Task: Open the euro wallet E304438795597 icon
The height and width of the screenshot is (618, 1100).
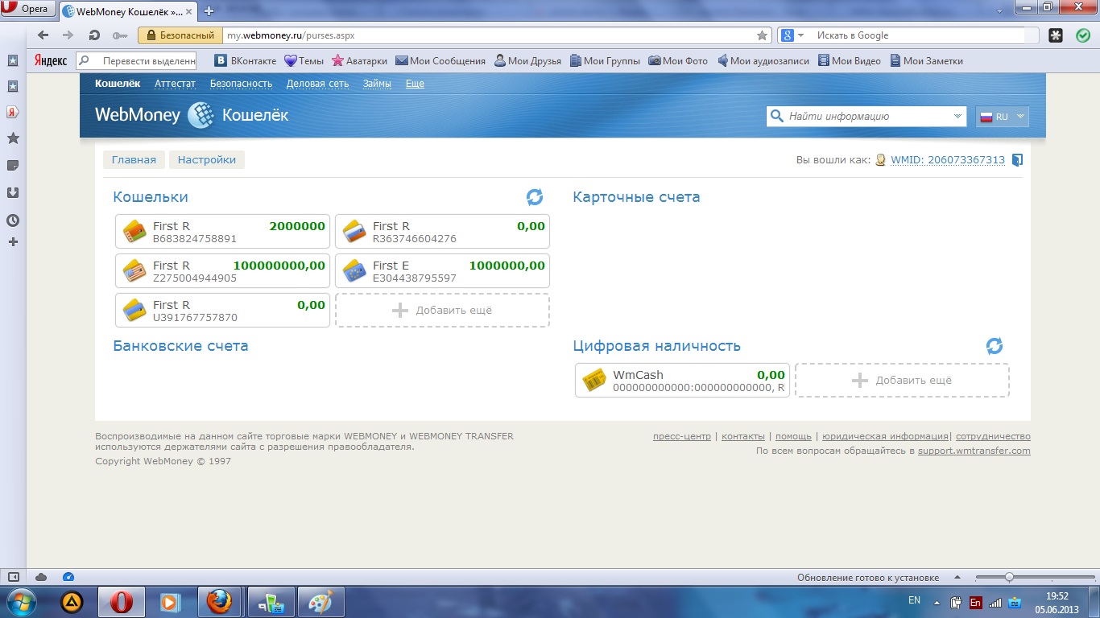Action: click(354, 270)
